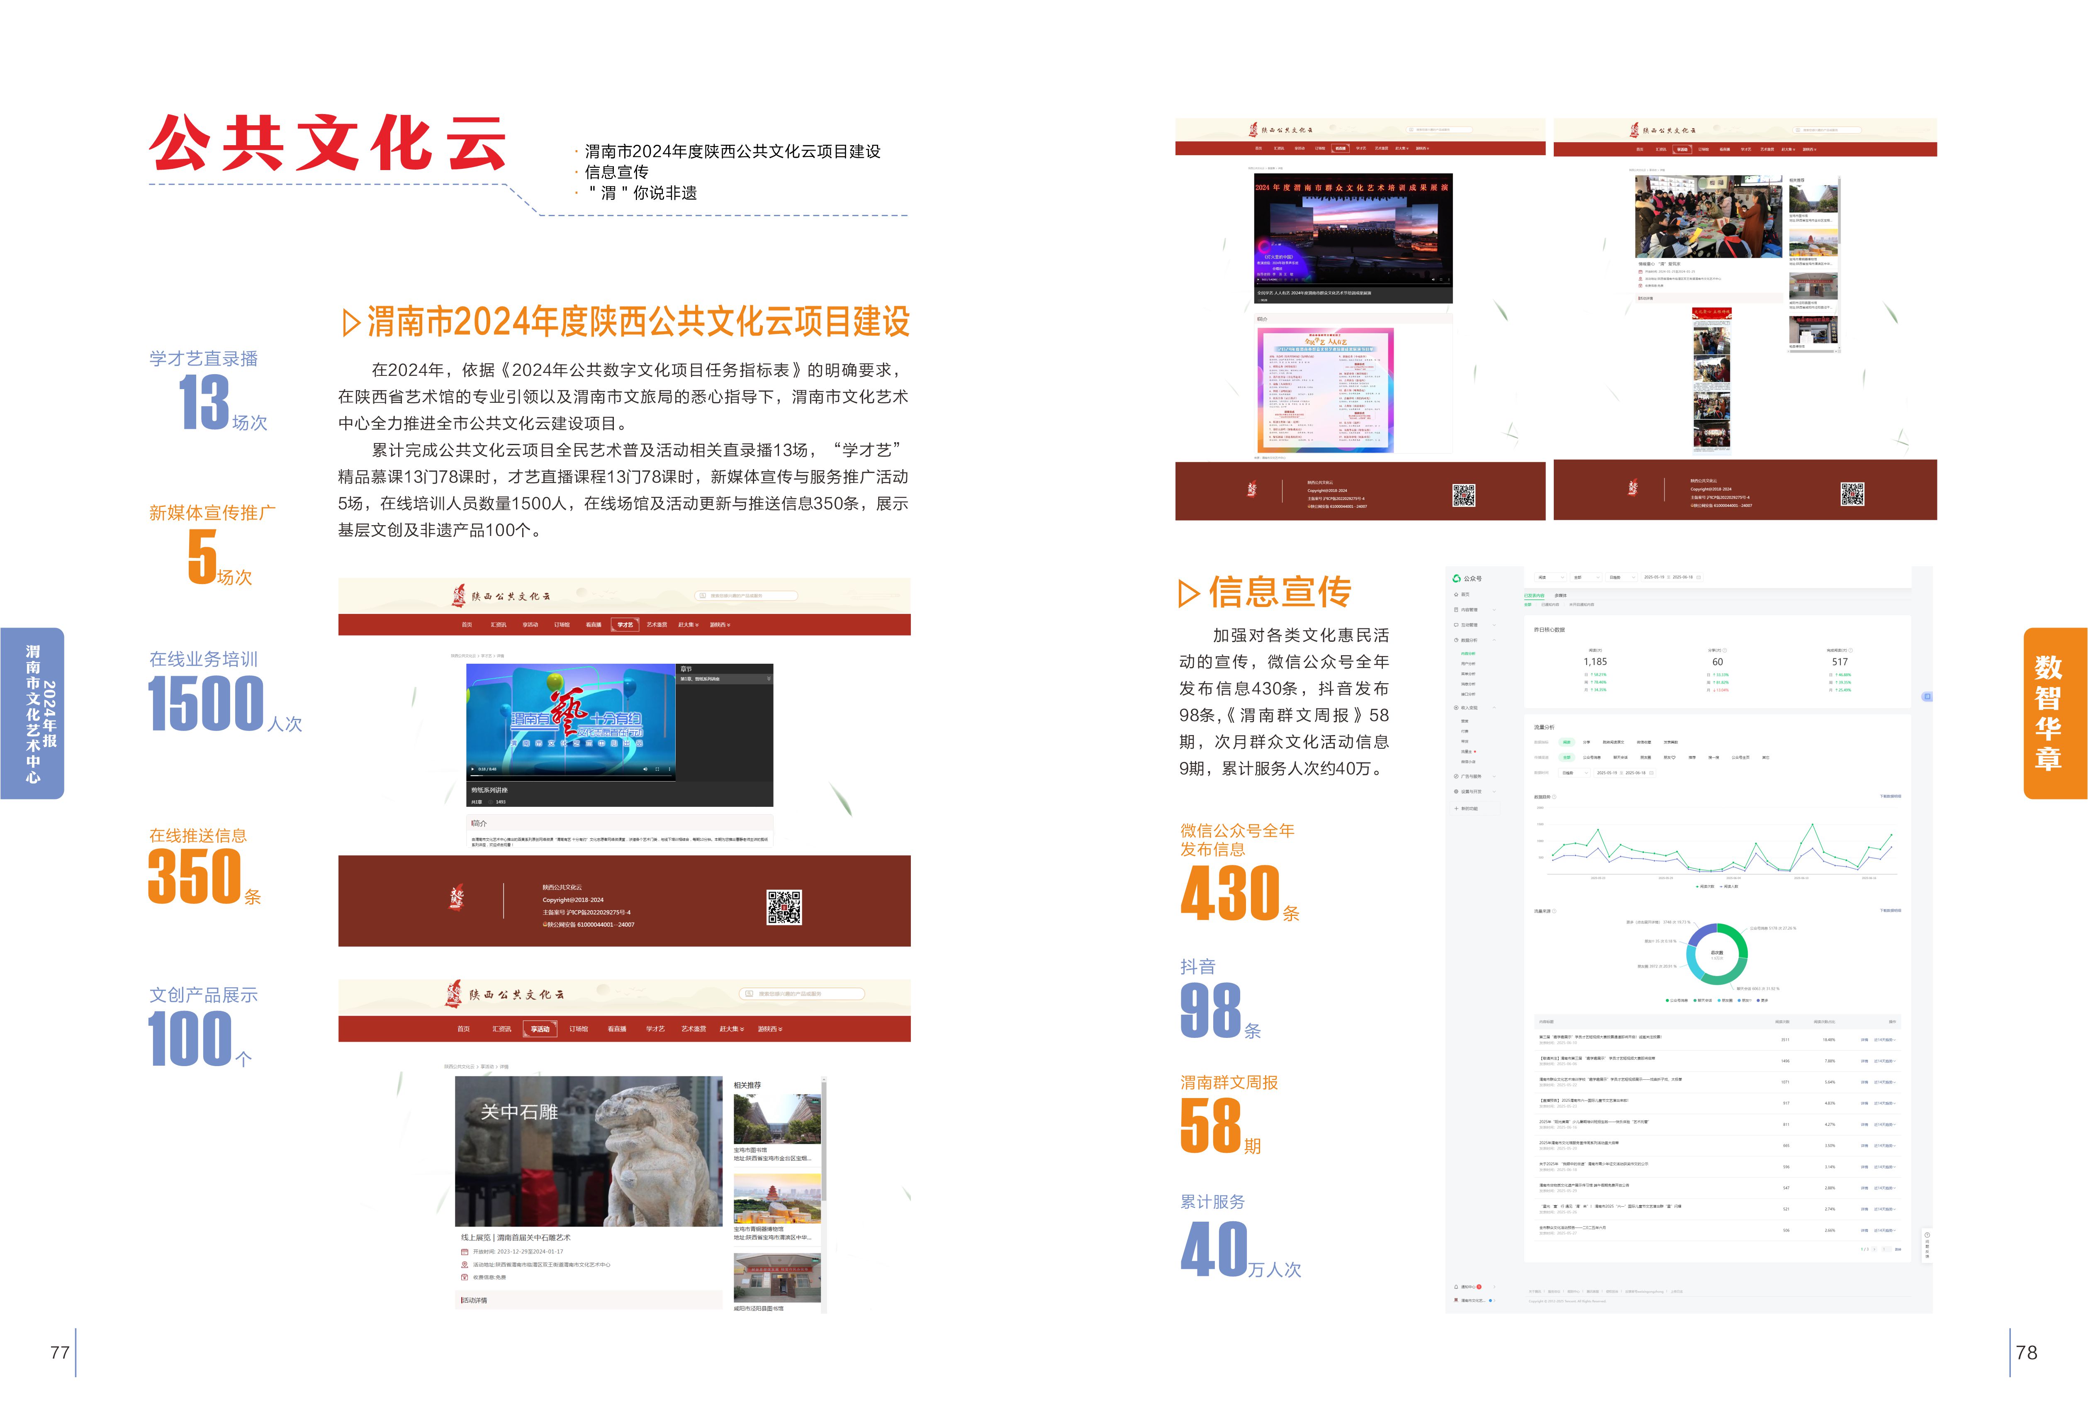The width and height of the screenshot is (2088, 1427).
Task: Open the 日趋势 dropdown in 流量分析
Action: click(x=1574, y=773)
